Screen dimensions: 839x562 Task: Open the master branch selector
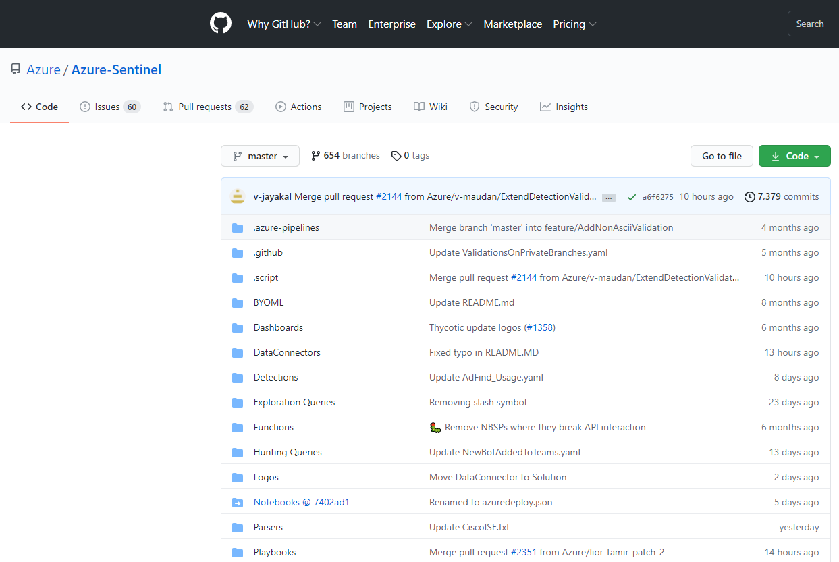[x=260, y=156]
